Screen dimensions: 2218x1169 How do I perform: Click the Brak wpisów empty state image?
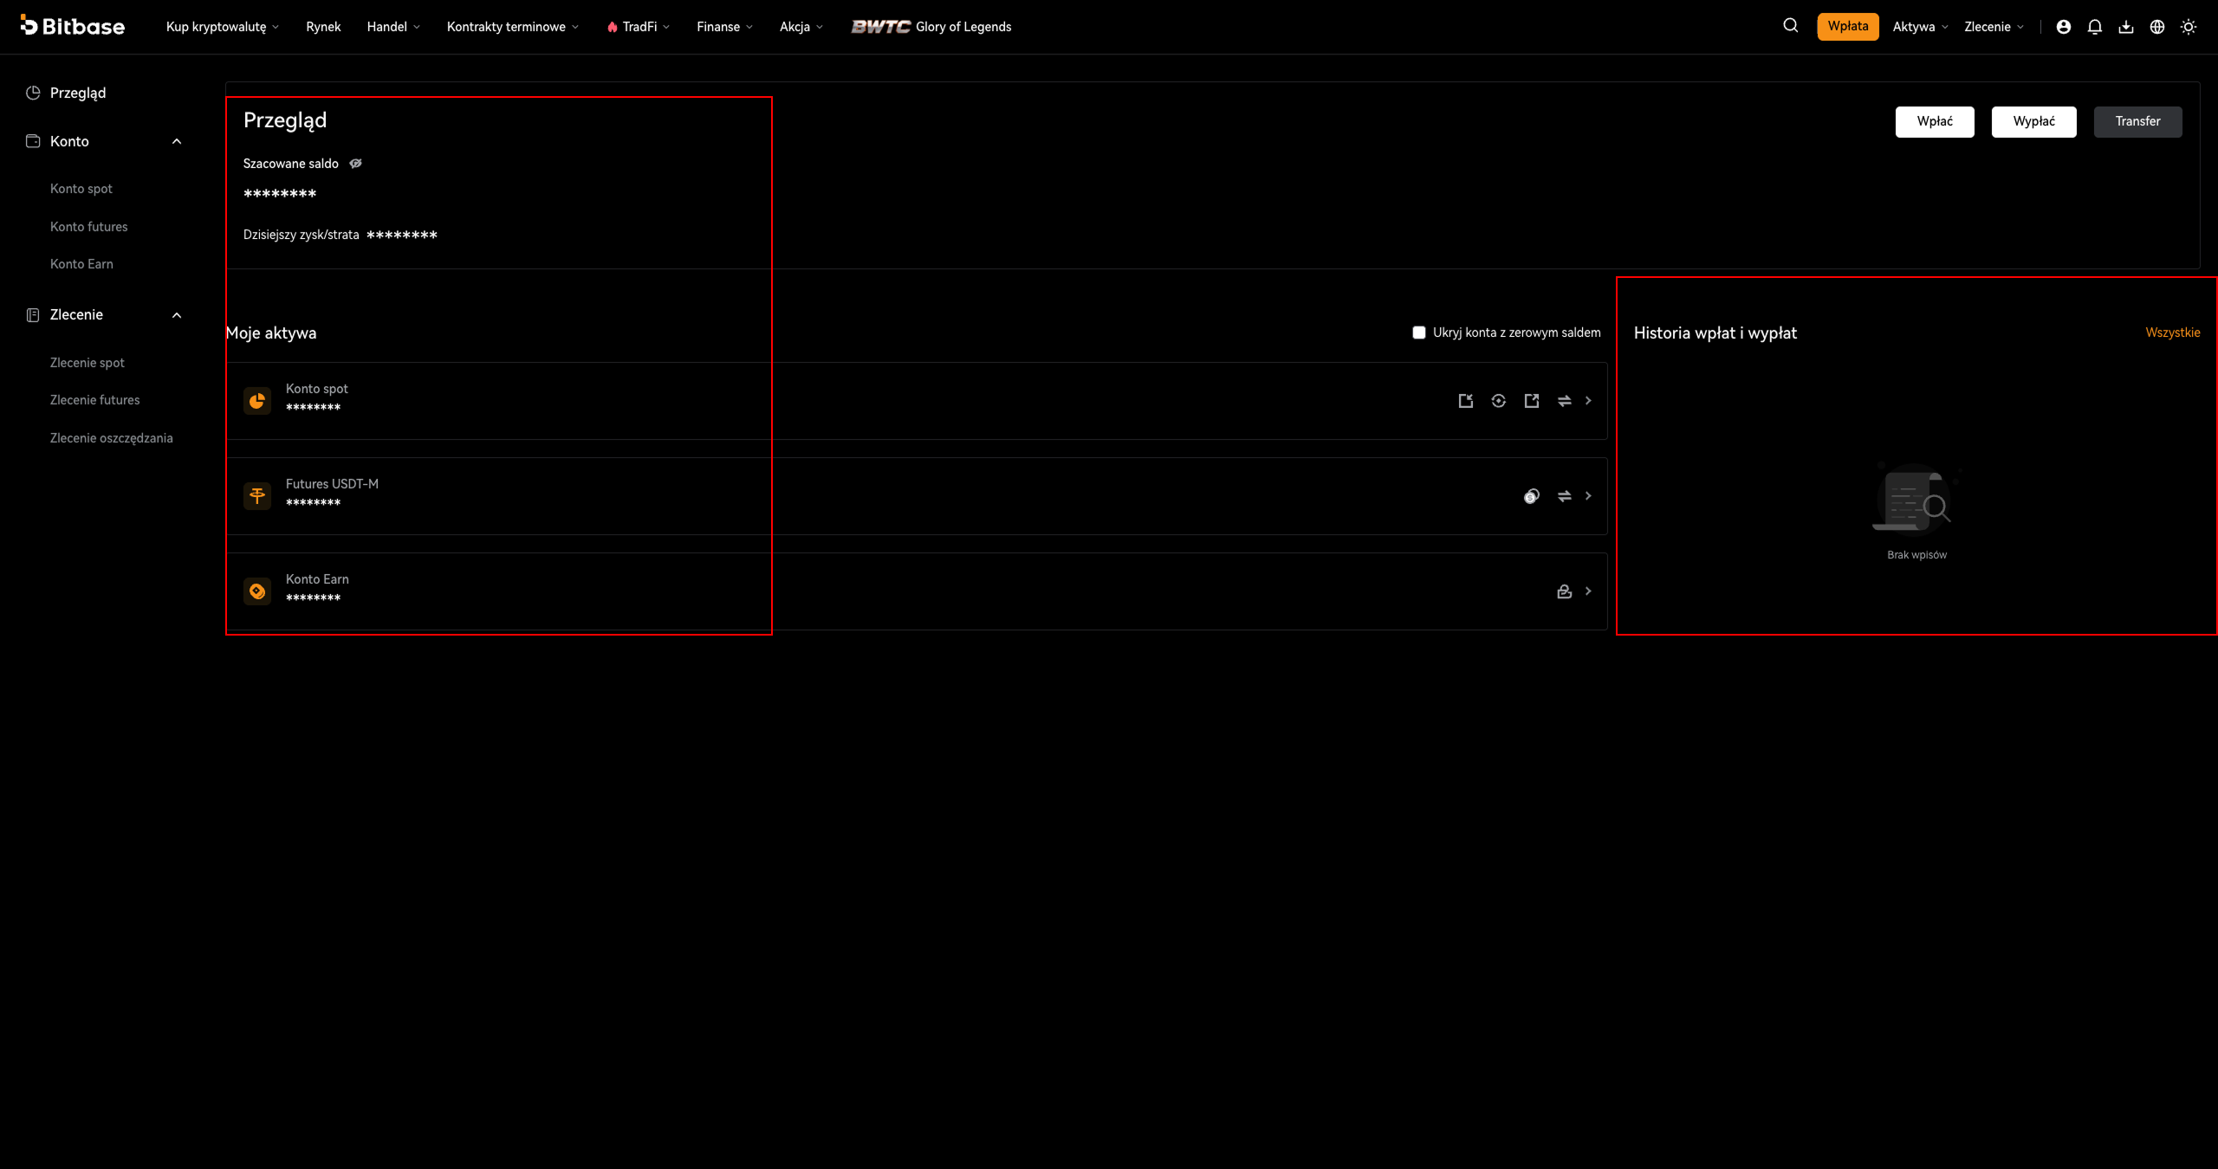coord(1916,499)
